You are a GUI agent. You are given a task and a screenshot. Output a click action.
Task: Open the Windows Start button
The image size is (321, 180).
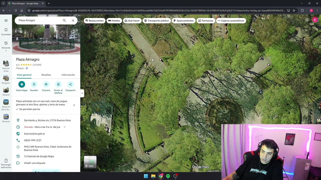coord(146,176)
